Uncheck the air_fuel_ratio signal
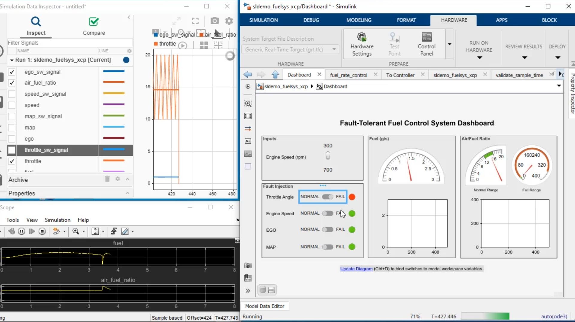Screen dimensions: 575x322 coord(12,83)
